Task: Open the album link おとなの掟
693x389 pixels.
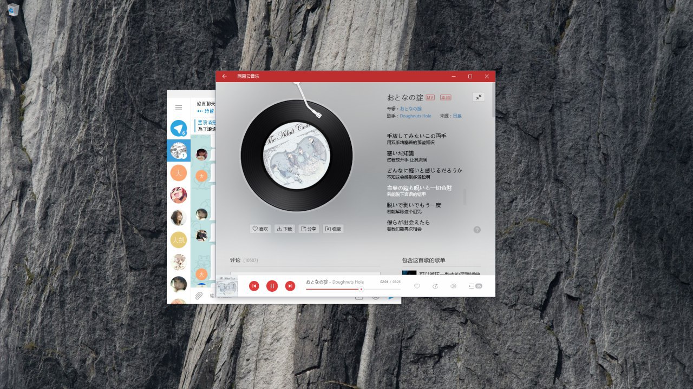Action: (410, 109)
